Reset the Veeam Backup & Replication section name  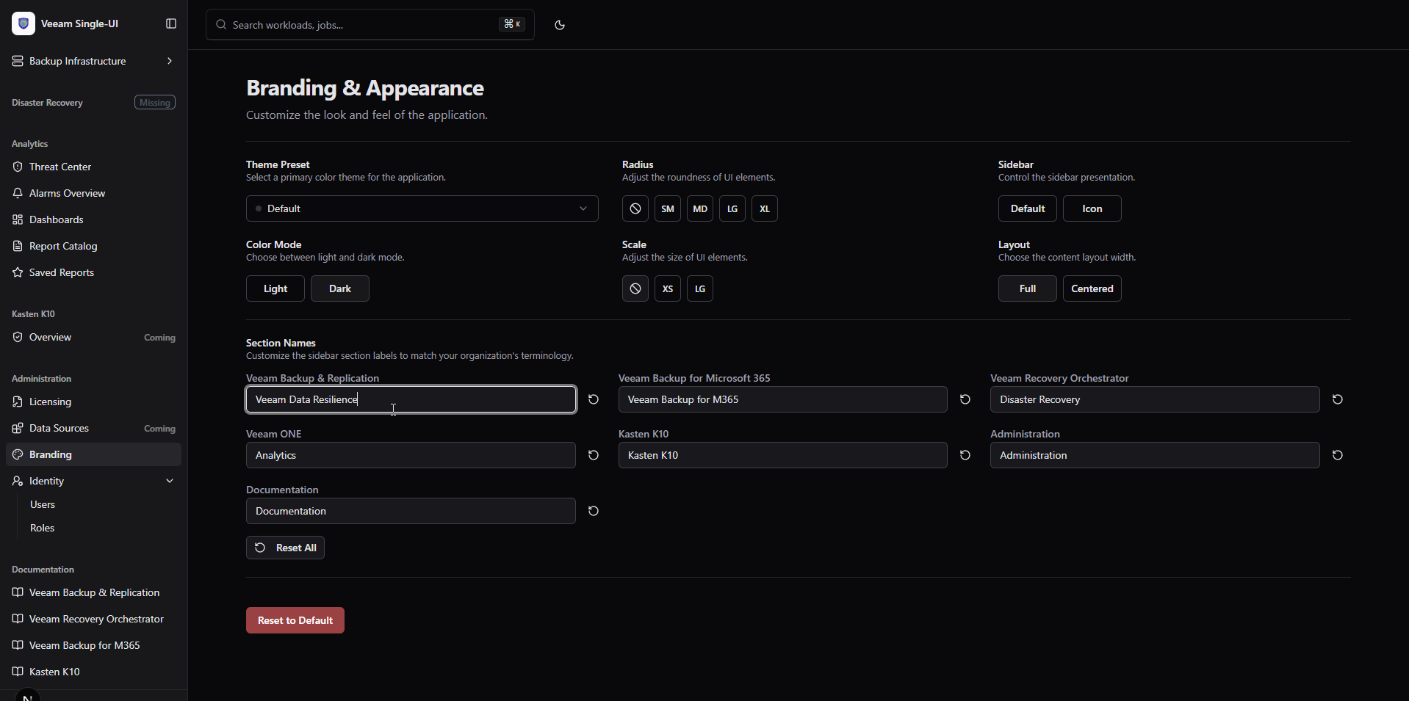pyautogui.click(x=594, y=399)
